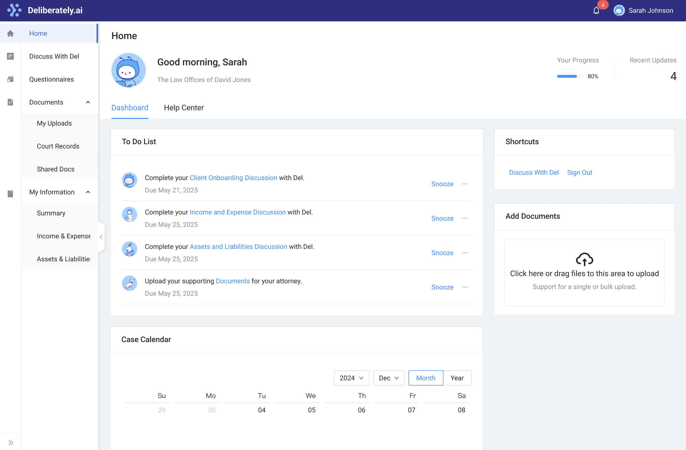Open the Client Onboarding Discussion link
Viewport: 686px width, 450px height.
tap(233, 178)
